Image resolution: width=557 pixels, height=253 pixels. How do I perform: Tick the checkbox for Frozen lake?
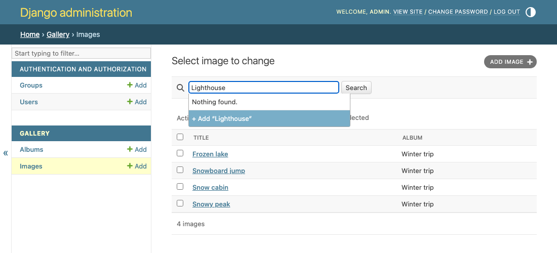click(x=180, y=153)
